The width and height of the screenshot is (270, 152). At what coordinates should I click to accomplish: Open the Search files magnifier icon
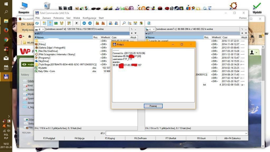[124, 23]
